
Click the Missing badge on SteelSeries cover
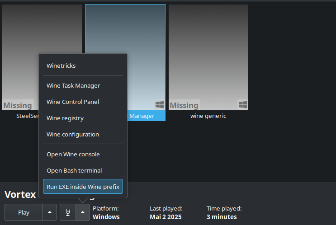pos(18,105)
